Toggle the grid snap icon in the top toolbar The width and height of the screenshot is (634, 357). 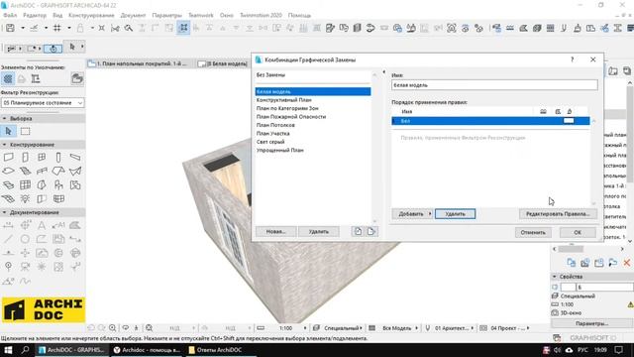[57, 28]
